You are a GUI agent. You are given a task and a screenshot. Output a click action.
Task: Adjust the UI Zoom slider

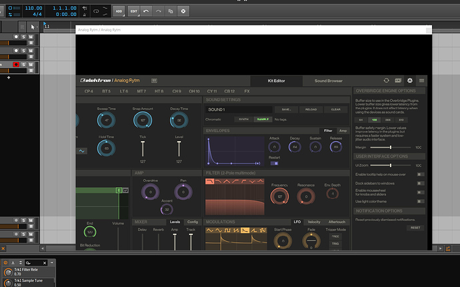(390, 165)
